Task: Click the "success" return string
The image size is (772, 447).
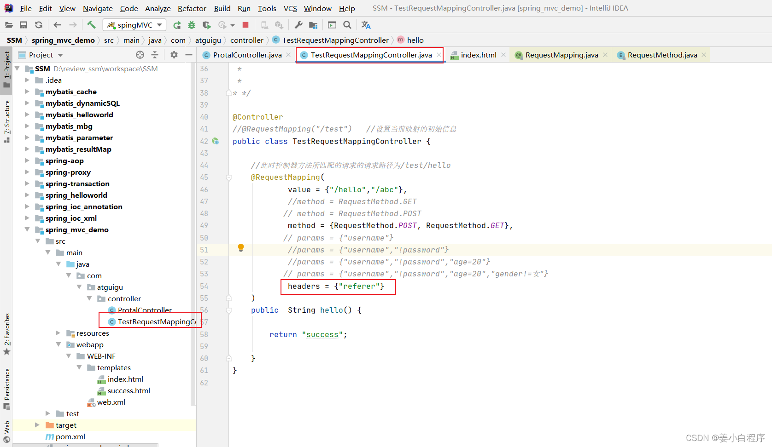Action: click(322, 334)
